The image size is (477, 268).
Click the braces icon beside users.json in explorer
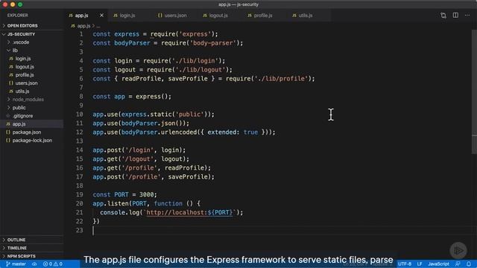tap(11, 83)
